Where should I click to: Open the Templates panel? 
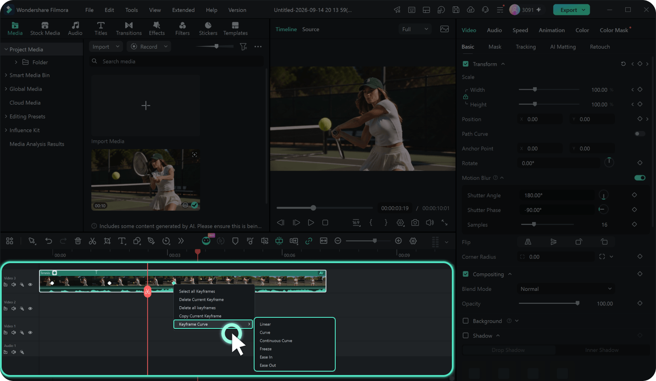(235, 29)
